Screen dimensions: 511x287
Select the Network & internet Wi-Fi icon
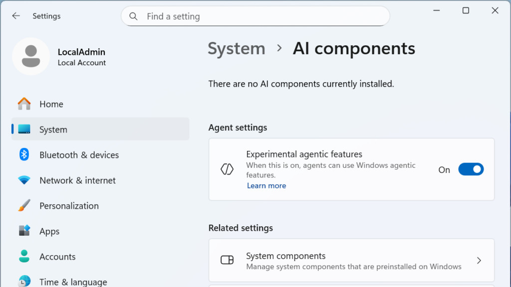[23, 180]
